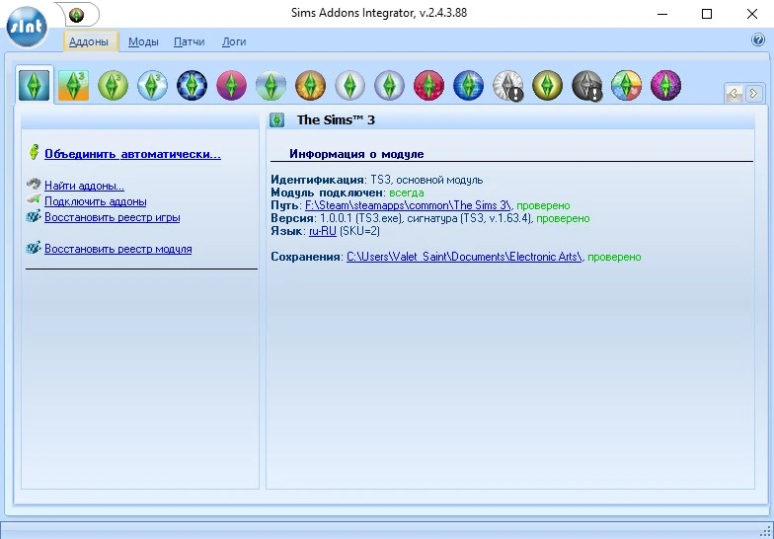Close the Sims Addons Integrator window
774x539 pixels.
click(752, 14)
